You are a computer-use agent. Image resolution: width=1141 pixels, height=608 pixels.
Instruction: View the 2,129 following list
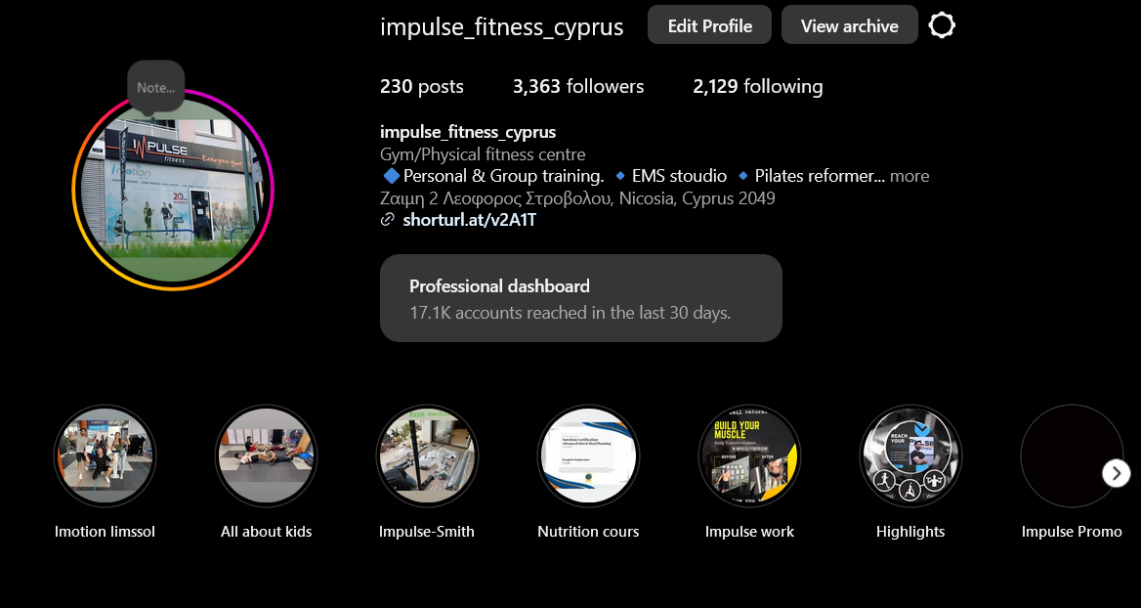757,87
